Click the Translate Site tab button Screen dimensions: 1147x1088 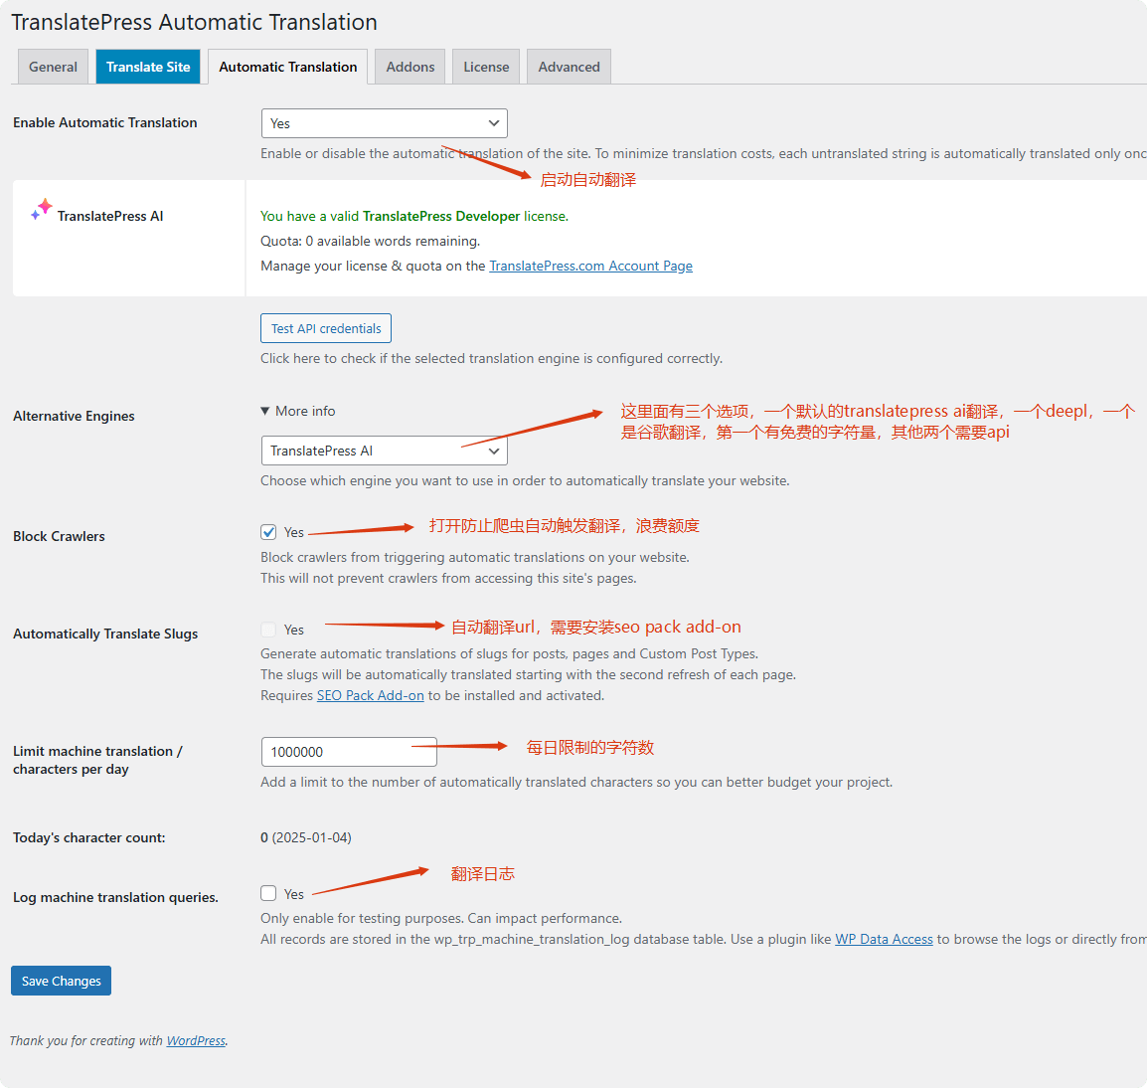(148, 67)
